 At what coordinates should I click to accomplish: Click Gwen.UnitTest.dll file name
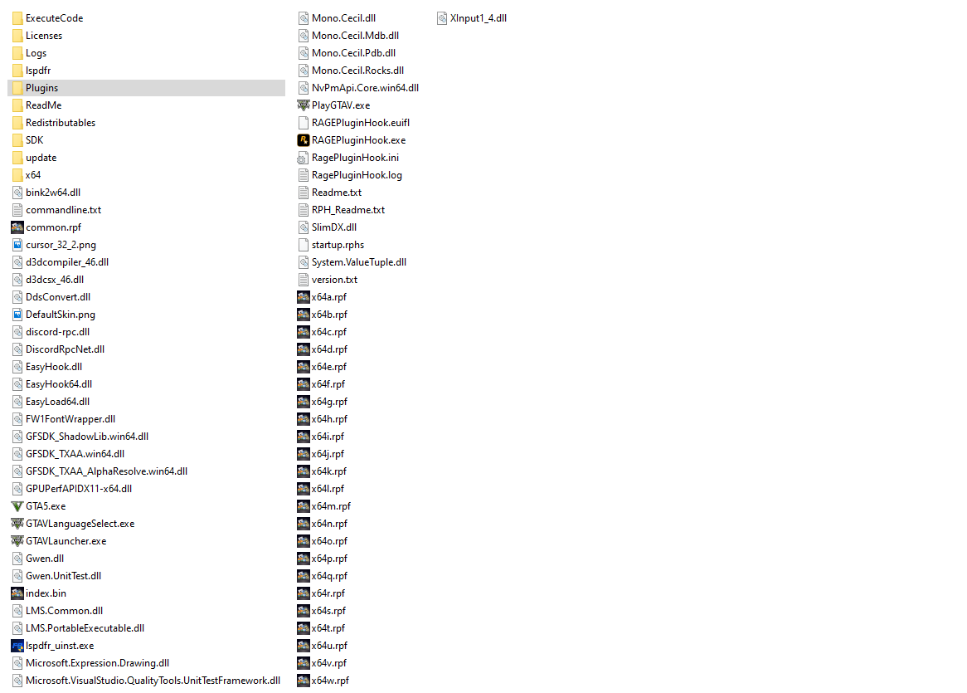(64, 576)
